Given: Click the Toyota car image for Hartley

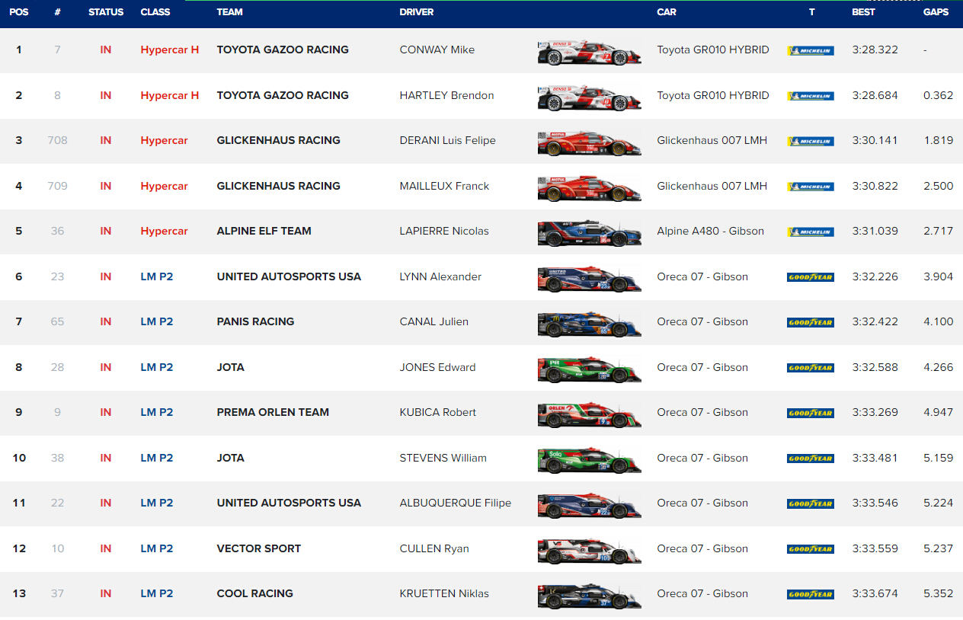Looking at the screenshot, I should (589, 97).
